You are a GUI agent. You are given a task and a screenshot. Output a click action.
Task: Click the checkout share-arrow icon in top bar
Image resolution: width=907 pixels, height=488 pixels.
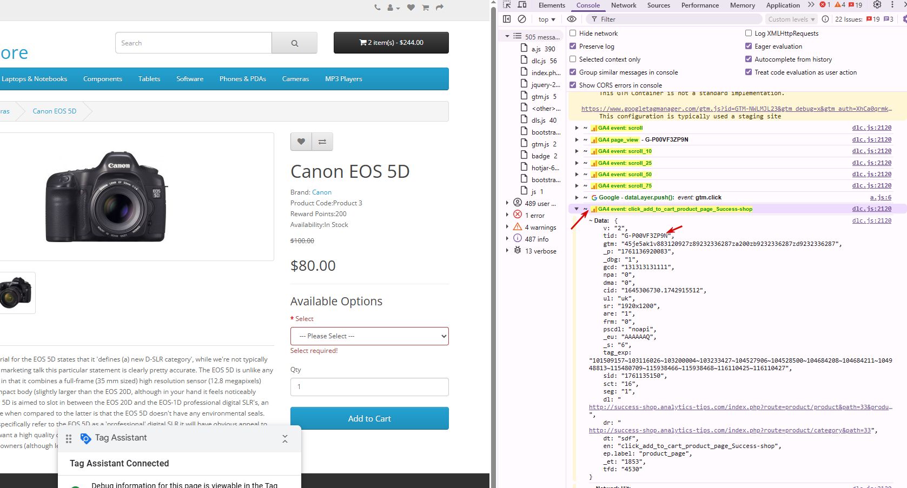(440, 8)
